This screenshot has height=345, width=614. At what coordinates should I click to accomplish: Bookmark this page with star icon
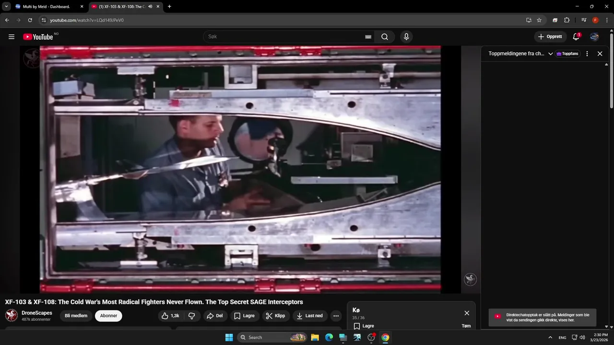pyautogui.click(x=539, y=20)
